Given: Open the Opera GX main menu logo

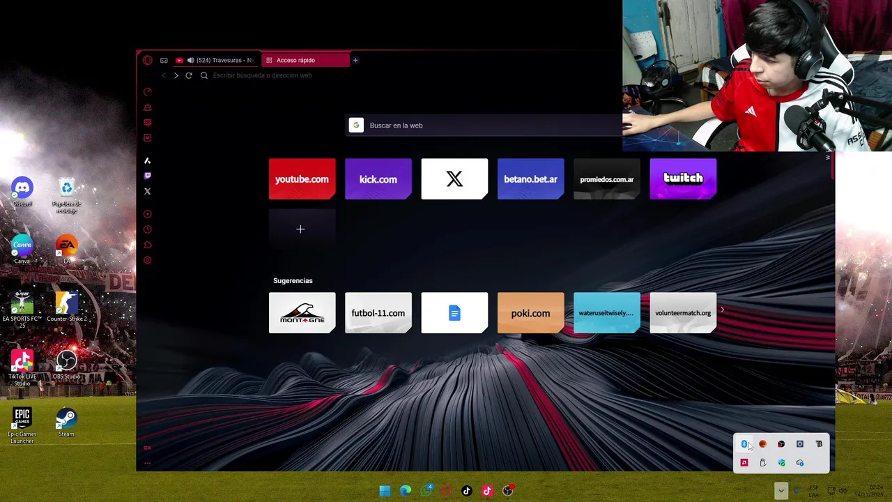Looking at the screenshot, I should coord(147,60).
